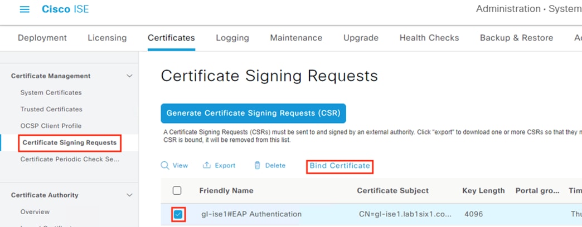This screenshot has height=227, width=582.
Task: Sort by the Friendly Name column header
Action: tap(226, 191)
